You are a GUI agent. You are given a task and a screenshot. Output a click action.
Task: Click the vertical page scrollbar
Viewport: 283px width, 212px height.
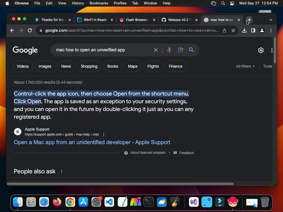275,51
